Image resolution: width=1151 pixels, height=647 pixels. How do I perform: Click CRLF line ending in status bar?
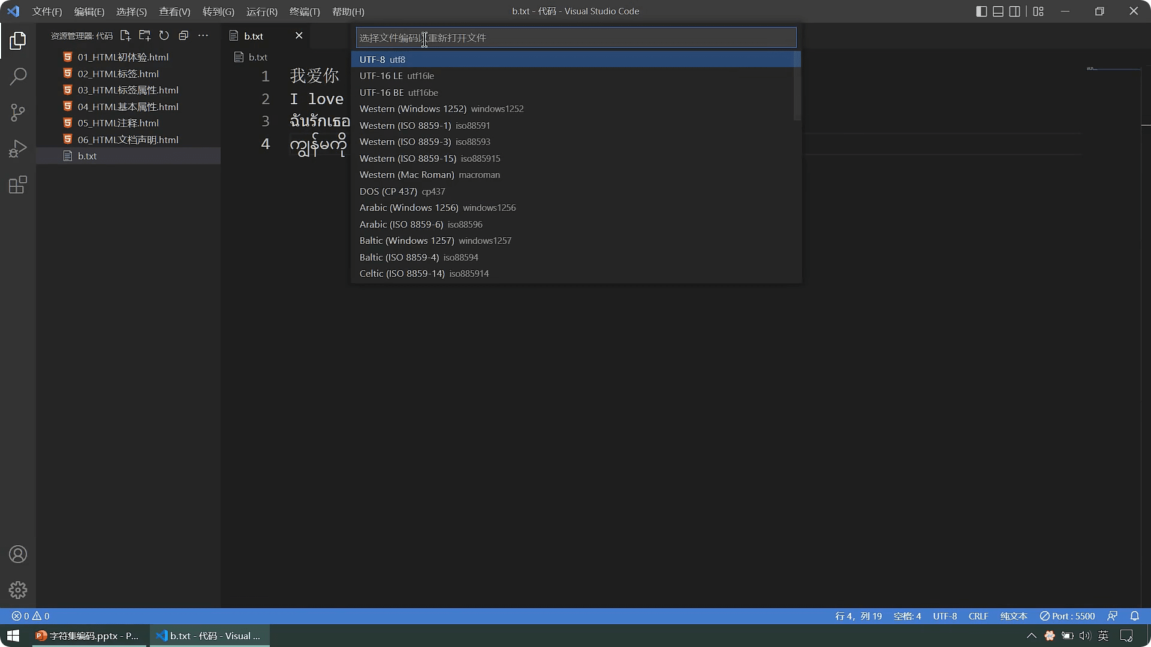pos(978,616)
